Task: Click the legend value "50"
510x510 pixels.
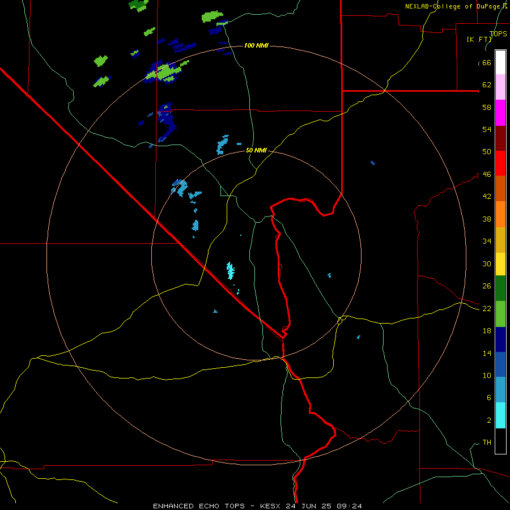Action: 487,151
